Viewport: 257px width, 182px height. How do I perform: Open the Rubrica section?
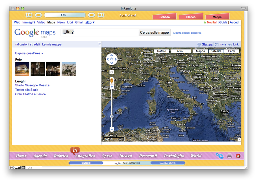[x=61, y=156]
